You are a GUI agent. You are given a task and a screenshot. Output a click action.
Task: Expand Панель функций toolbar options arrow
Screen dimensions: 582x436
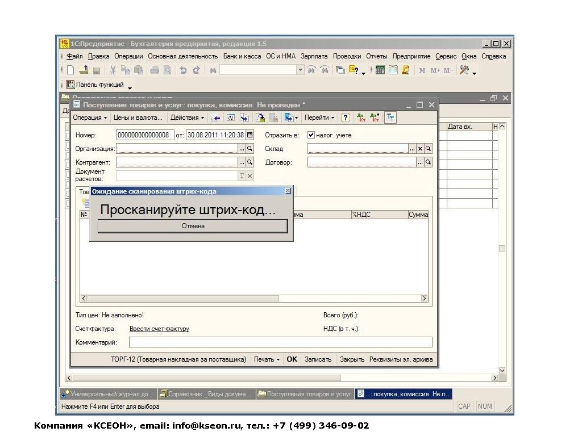click(x=130, y=88)
